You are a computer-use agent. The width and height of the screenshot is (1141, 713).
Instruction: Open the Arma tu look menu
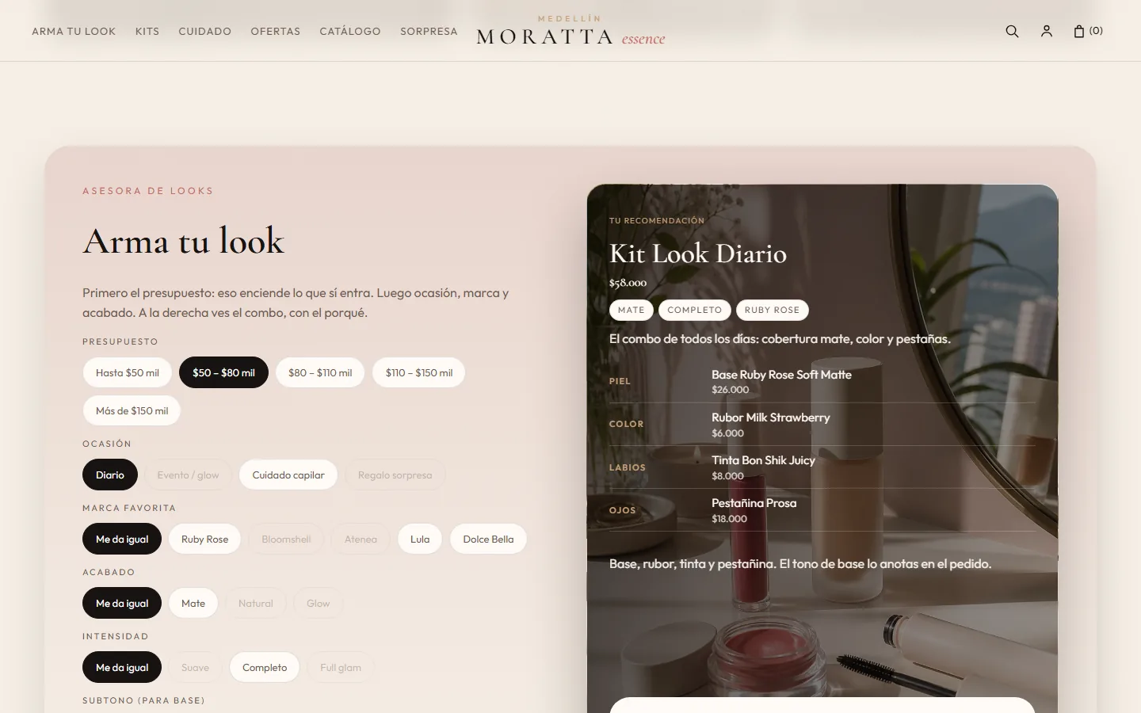point(74,32)
